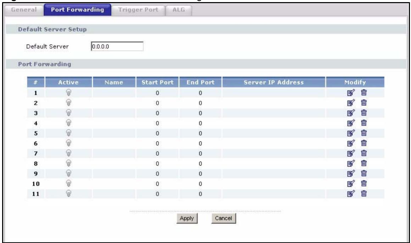Toggle active bulb for rule 9
This screenshot has height=243, width=411.
68,173
